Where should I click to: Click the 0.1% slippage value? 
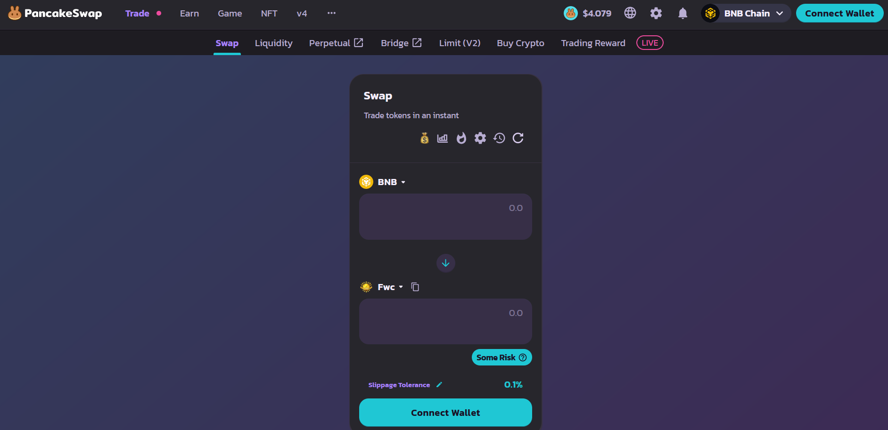click(513, 385)
